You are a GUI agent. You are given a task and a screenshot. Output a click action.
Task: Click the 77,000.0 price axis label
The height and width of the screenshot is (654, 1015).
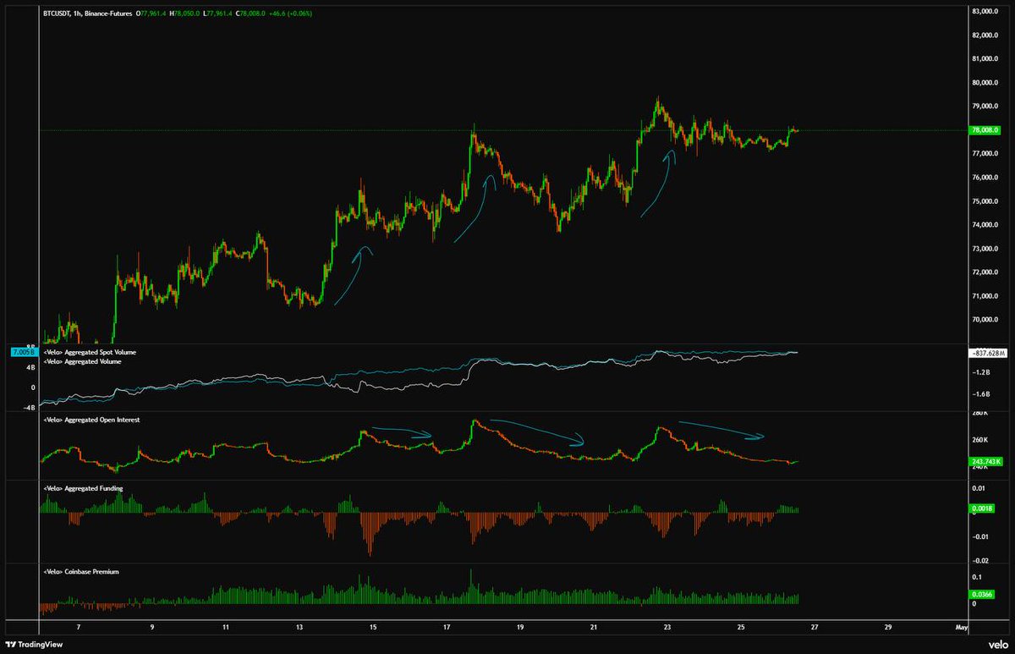click(987, 153)
